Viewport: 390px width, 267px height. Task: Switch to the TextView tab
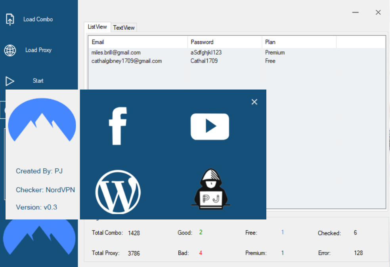click(124, 28)
